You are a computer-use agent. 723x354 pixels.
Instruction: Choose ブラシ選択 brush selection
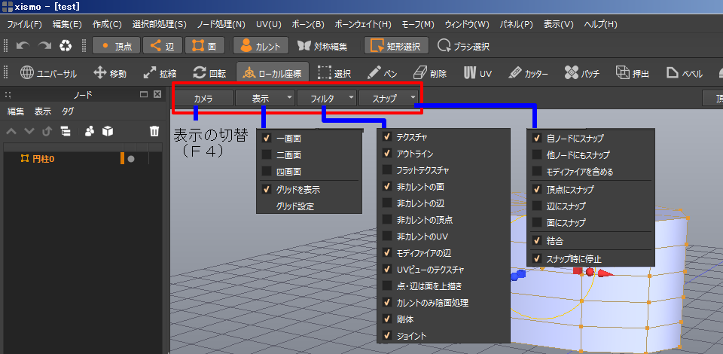click(463, 46)
